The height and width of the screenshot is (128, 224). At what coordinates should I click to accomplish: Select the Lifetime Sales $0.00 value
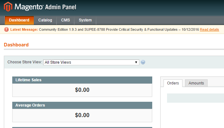pos(82,90)
